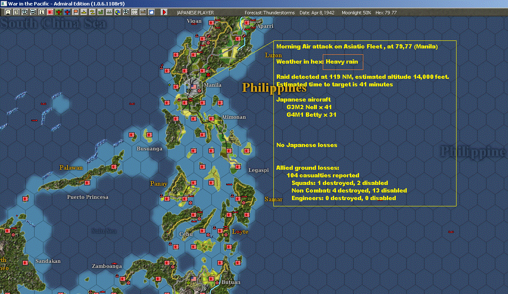Viewport: 508px width, 294px height.
Task: Click 'Squads: 1 destroyed, 2 disabled' line
Action: pyautogui.click(x=340, y=183)
